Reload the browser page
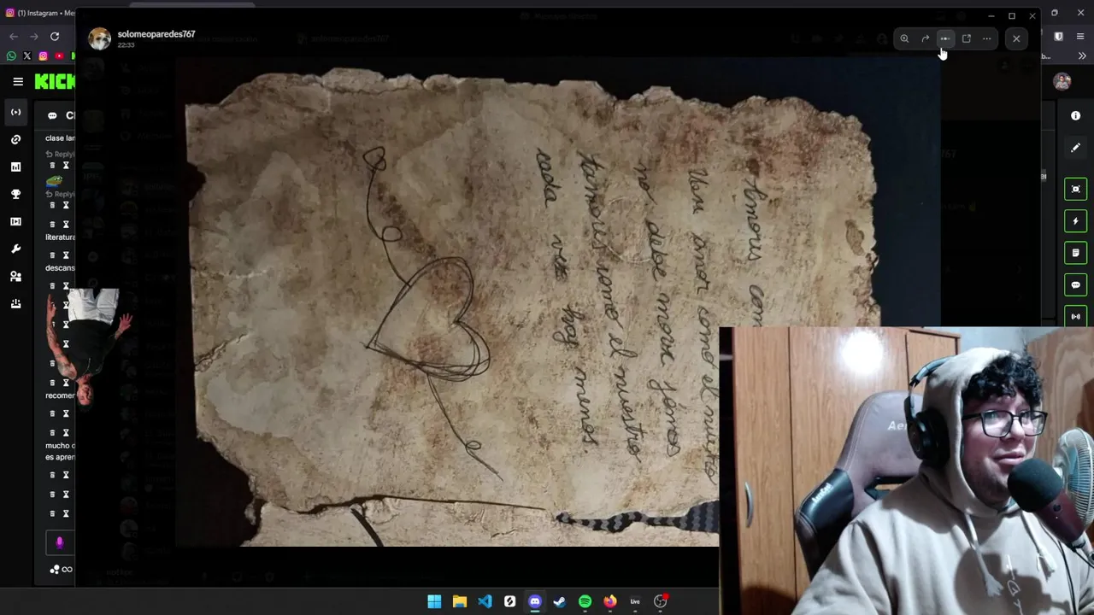Screen dimensions: 1094x615 tap(55, 36)
